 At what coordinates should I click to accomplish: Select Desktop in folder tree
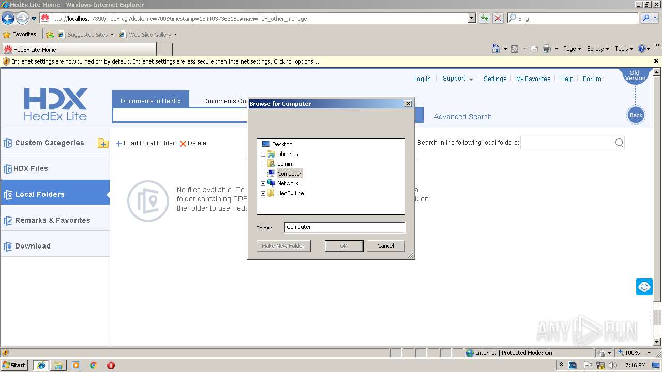(282, 144)
